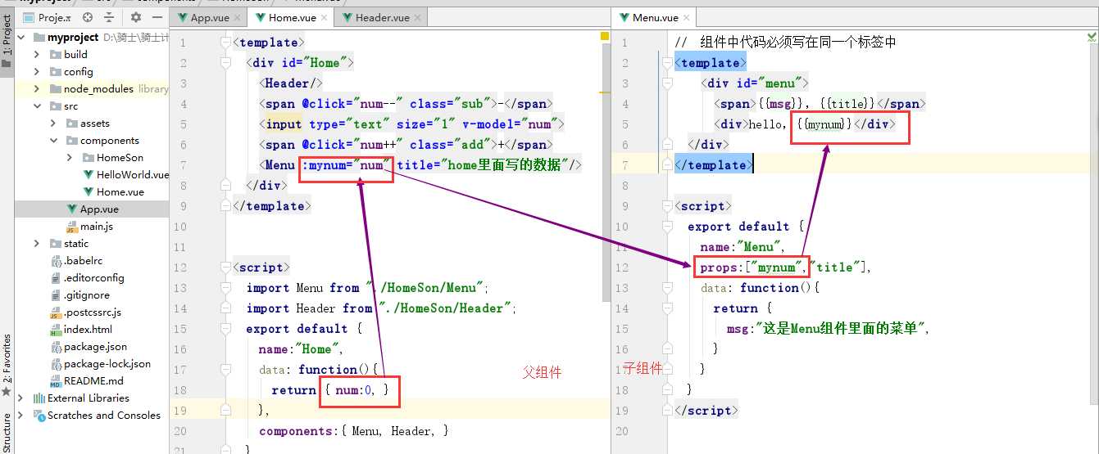Expand Scratches and Consoles node
The image size is (1099, 454).
coord(20,416)
